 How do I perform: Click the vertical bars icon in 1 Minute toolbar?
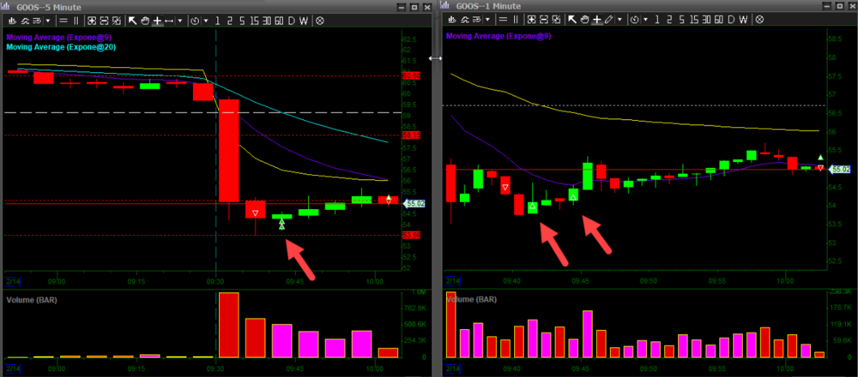pyautogui.click(x=515, y=19)
